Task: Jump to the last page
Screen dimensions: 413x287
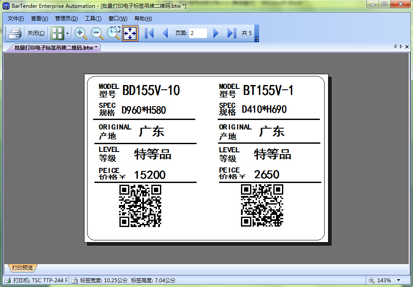Action: (232, 33)
